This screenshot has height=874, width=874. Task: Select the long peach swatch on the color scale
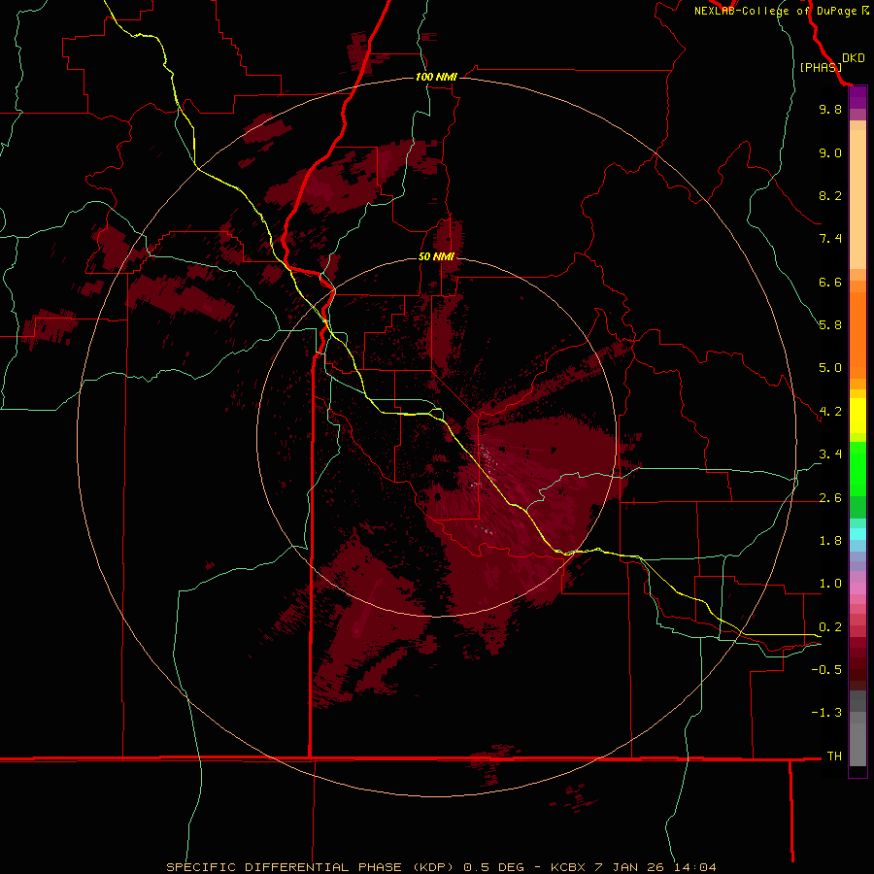857,200
